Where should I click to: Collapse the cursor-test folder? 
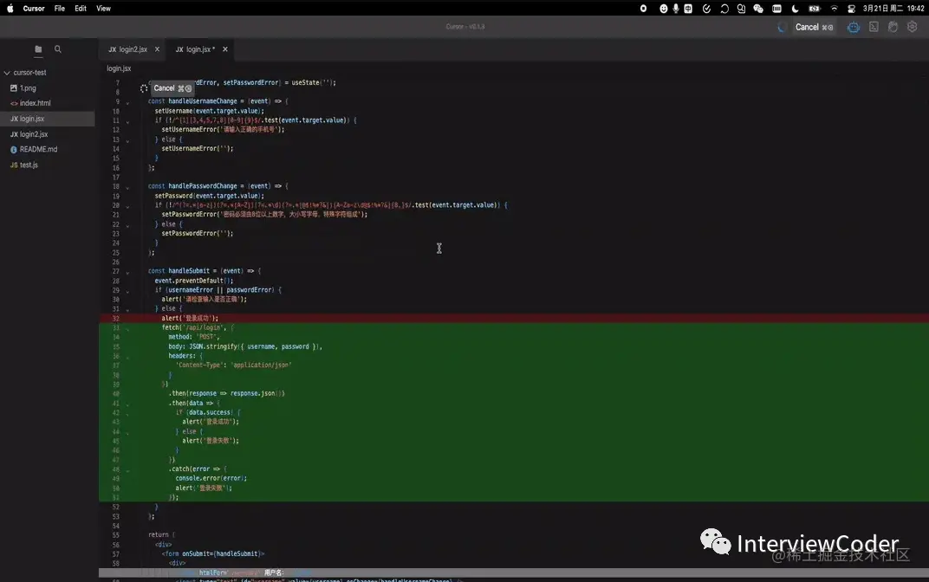pyautogui.click(x=7, y=73)
